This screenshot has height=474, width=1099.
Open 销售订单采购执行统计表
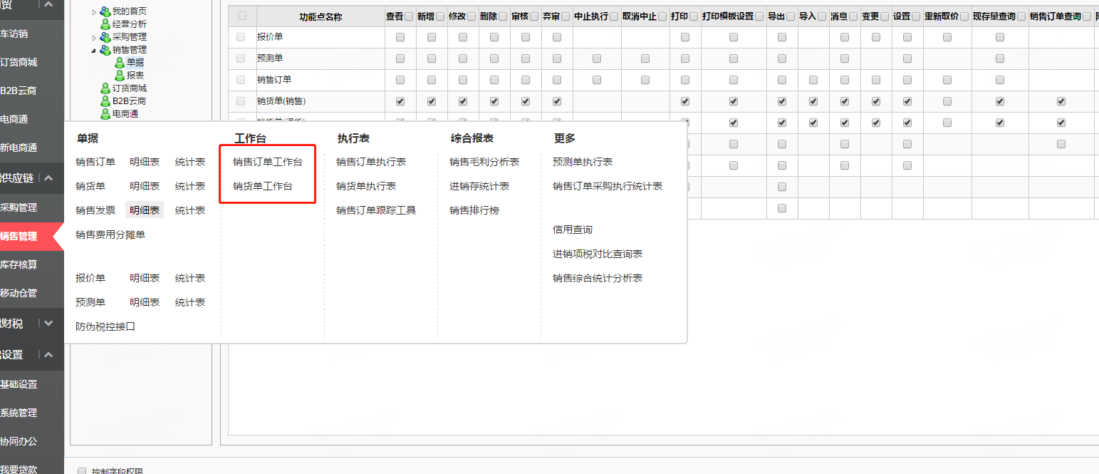point(608,186)
